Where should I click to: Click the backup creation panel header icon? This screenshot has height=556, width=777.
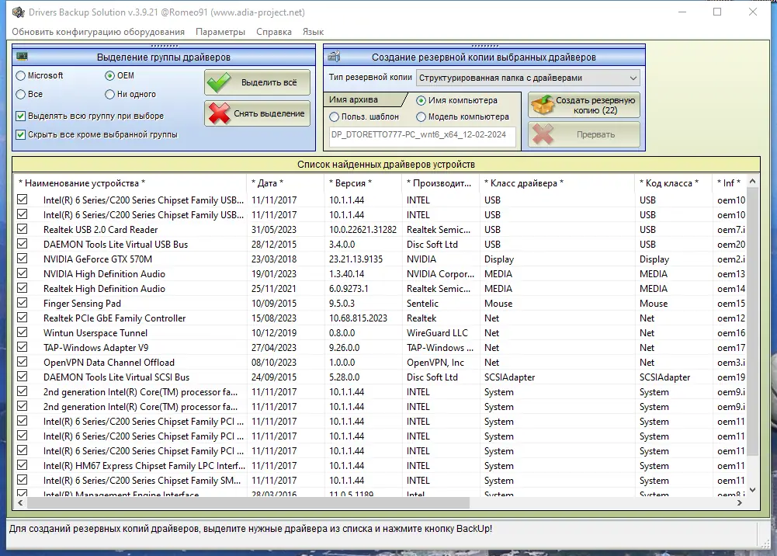point(334,57)
